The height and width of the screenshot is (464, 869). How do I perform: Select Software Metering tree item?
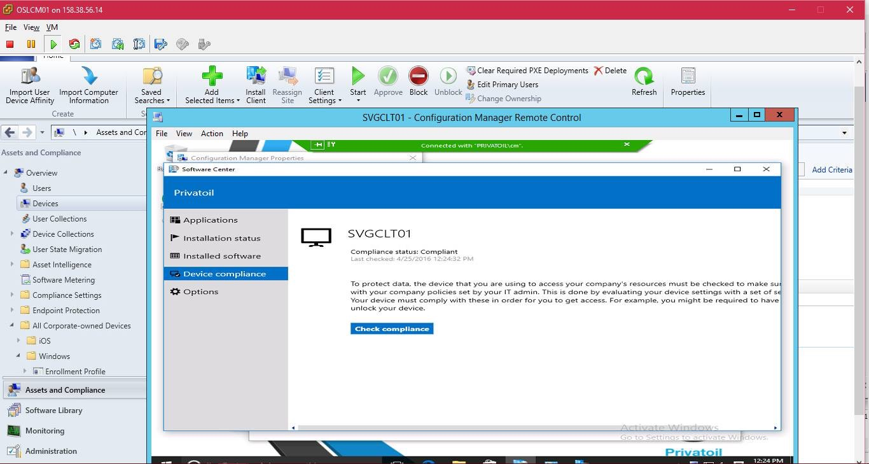pos(64,280)
